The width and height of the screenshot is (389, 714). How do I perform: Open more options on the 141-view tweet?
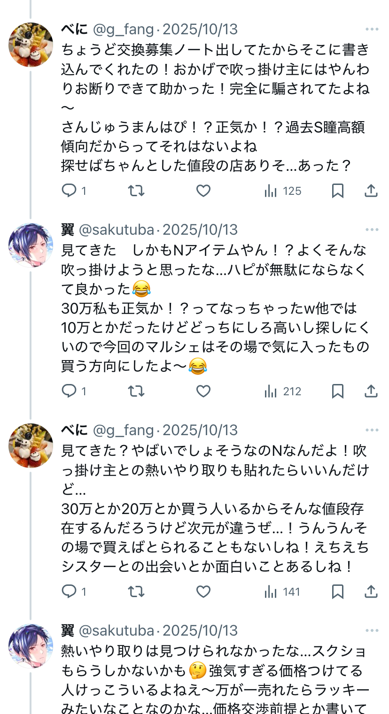point(372,430)
